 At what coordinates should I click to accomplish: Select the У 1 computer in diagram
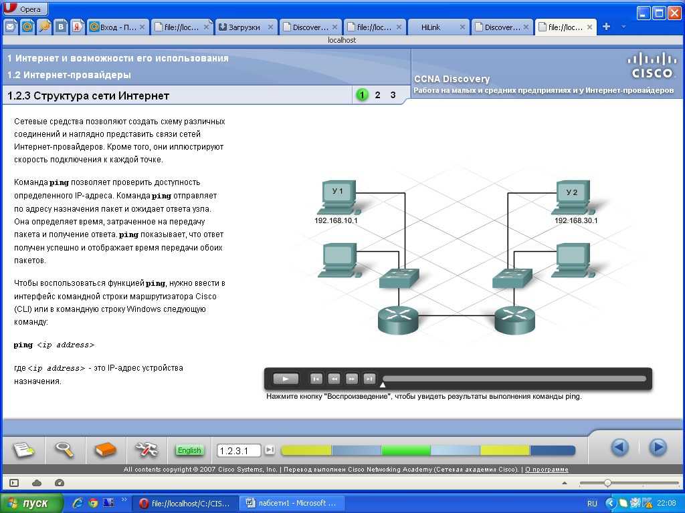pos(338,198)
